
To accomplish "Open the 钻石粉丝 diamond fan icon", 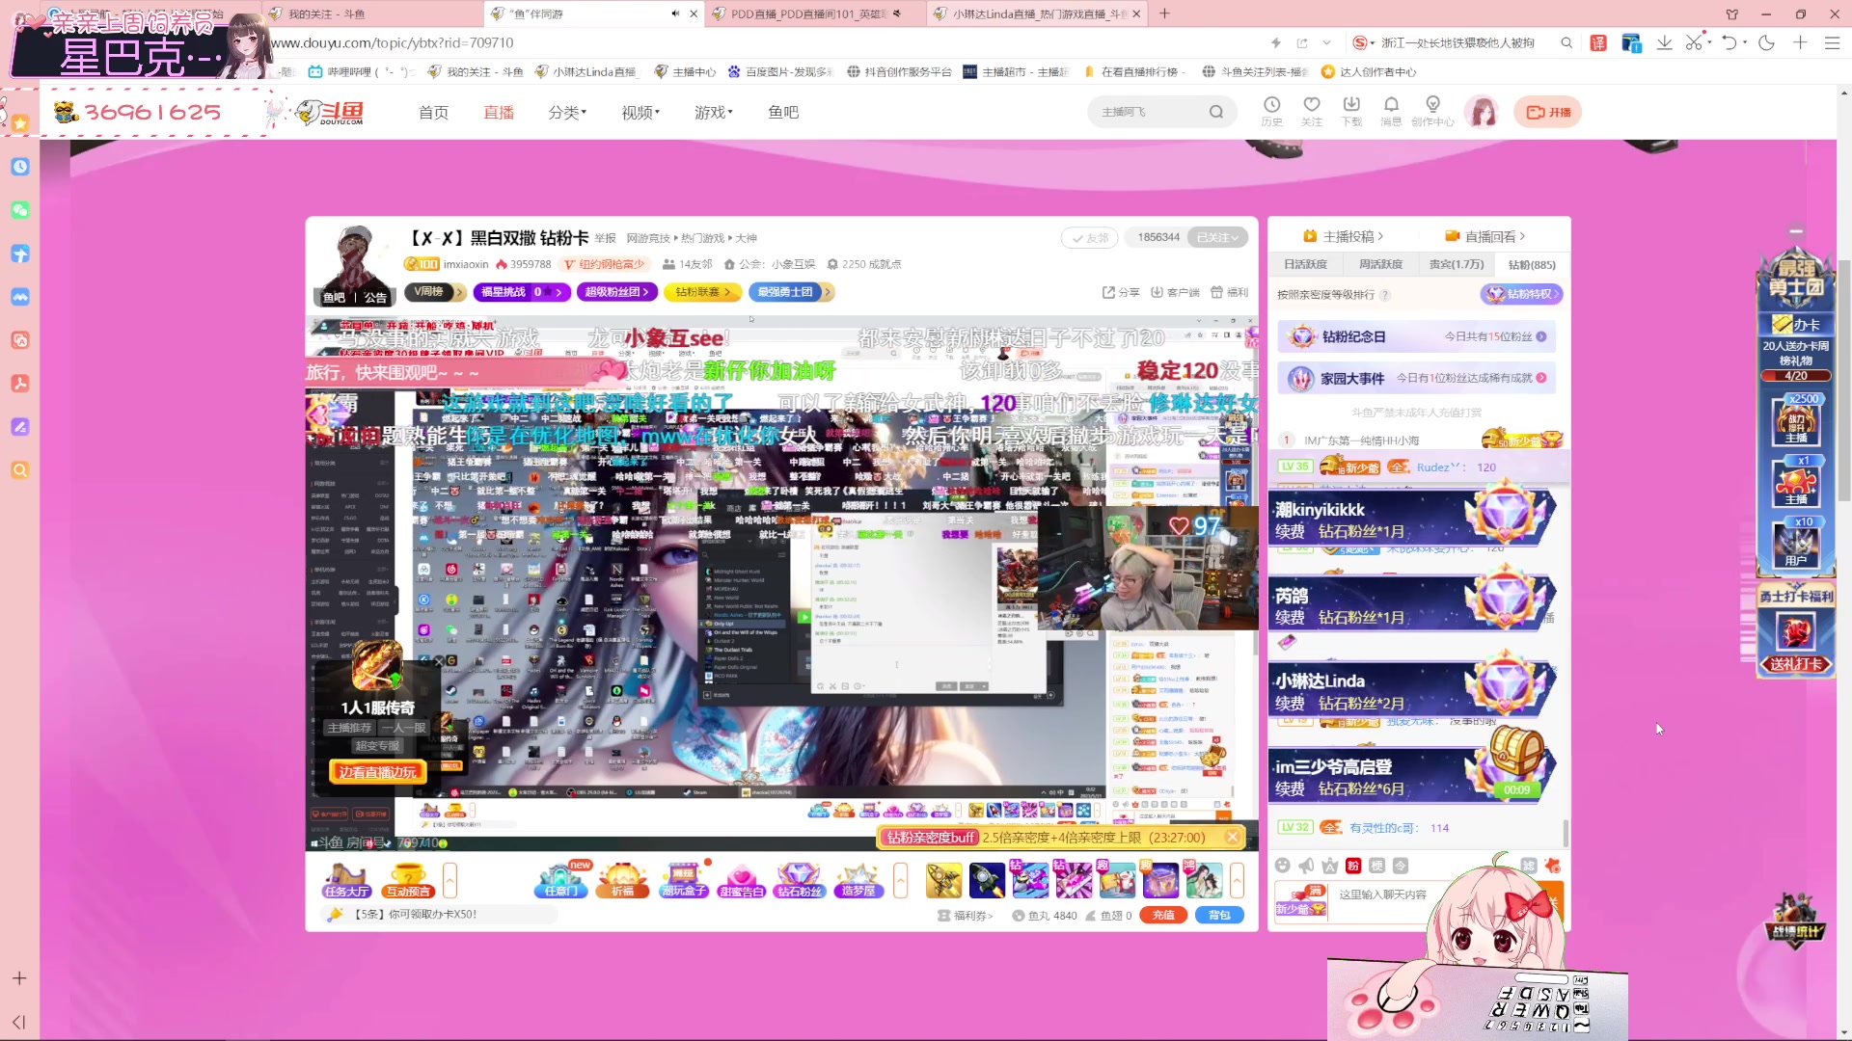I will (800, 880).
